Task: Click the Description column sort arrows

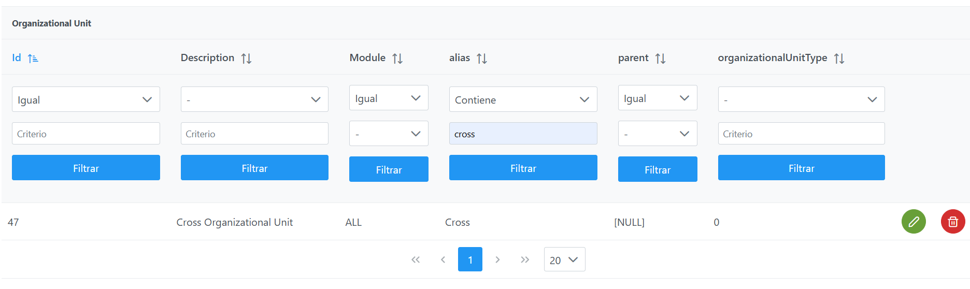Action: 246,58
